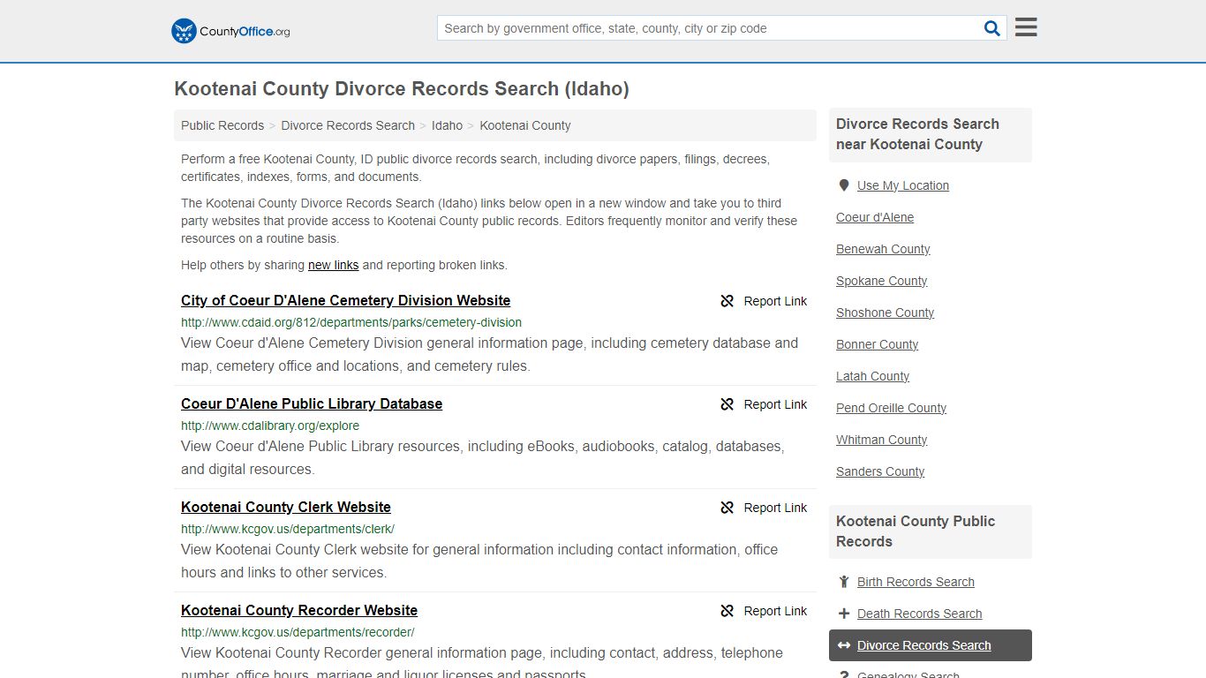Click broken-link icon for Cemetery Division Website
The height and width of the screenshot is (678, 1206).
727,301
